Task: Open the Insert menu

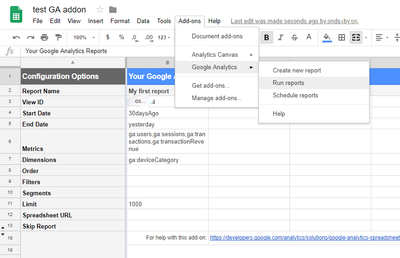Action: click(95, 21)
